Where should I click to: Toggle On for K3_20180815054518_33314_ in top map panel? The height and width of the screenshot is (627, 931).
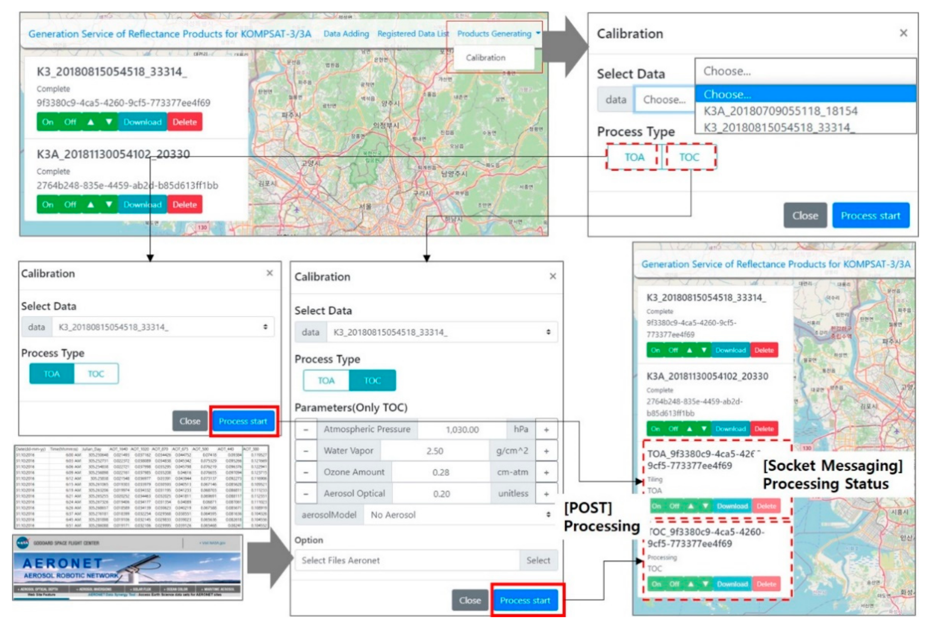click(x=48, y=122)
